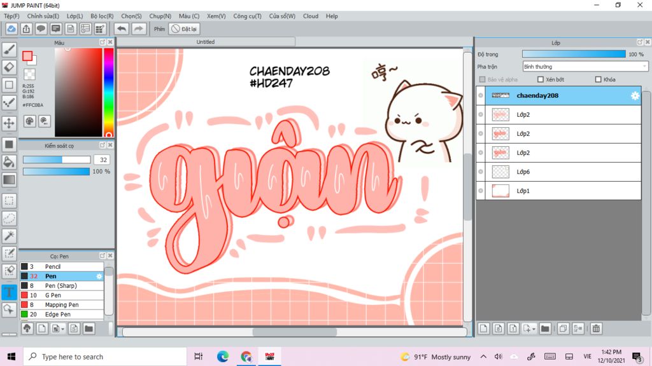652x366 pixels.
Task: Click the export/share icon in toolbar
Action: pos(26,29)
